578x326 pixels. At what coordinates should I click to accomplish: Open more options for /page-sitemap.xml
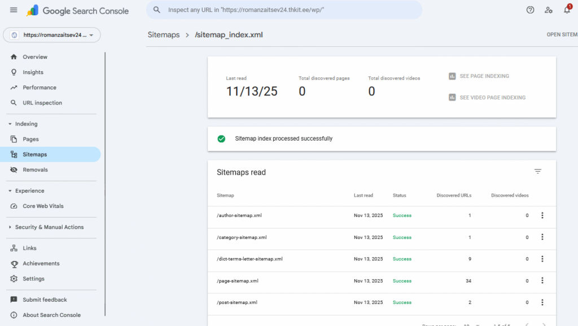pos(542,281)
